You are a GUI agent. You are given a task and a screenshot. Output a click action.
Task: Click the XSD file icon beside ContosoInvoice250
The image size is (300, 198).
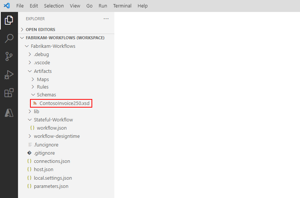click(x=35, y=103)
